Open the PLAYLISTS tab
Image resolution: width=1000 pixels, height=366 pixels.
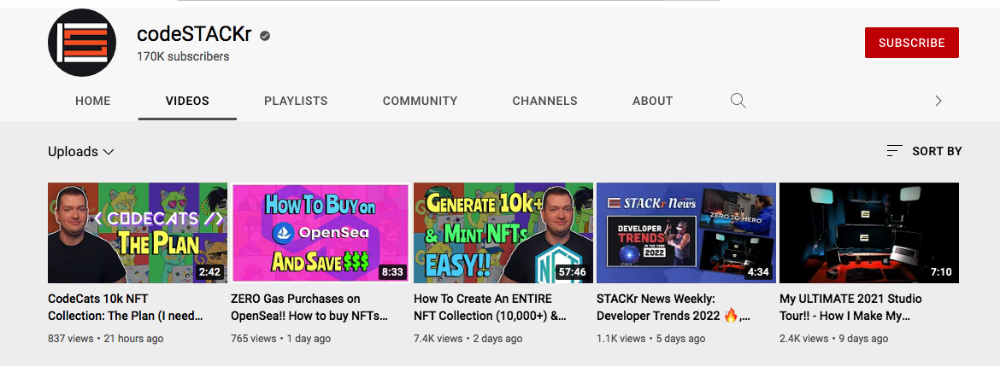[x=296, y=101]
